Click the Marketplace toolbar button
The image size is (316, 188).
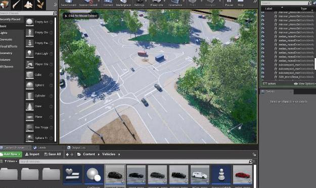pos(123,4)
